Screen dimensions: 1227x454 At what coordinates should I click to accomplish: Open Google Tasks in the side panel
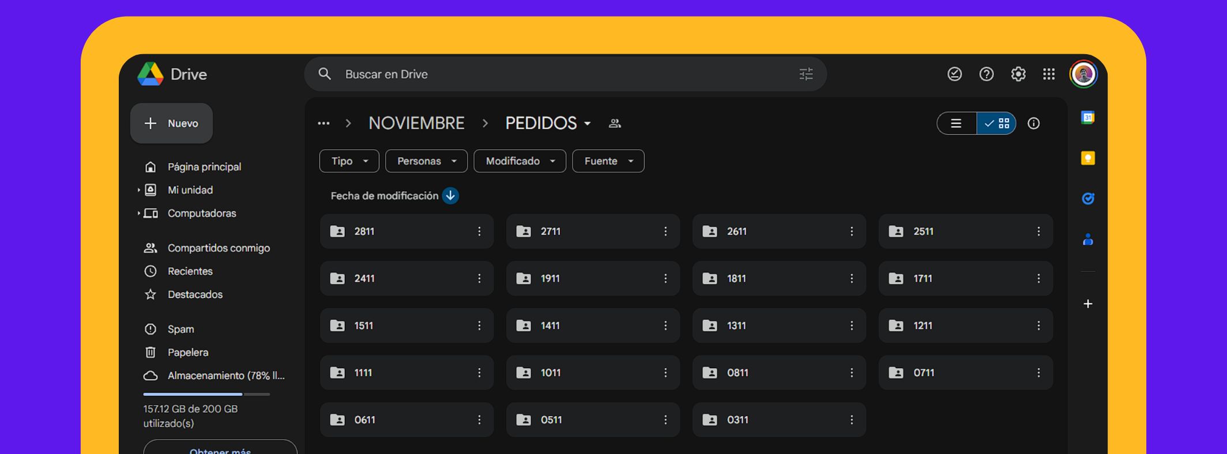[x=1087, y=199]
